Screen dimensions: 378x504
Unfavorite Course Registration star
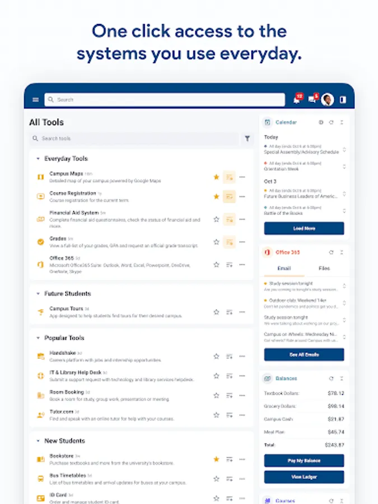pos(216,197)
